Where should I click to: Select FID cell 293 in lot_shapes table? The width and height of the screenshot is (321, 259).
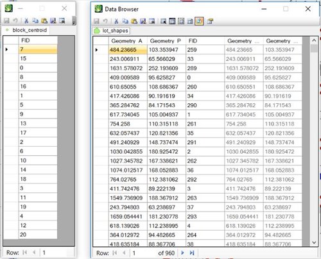[205, 217]
